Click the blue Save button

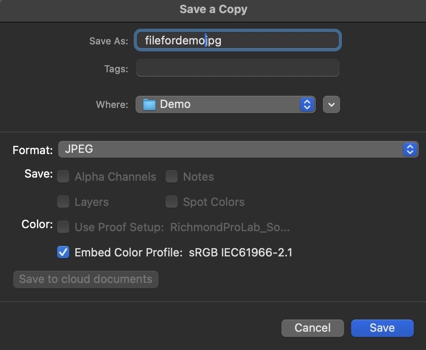[382, 328]
